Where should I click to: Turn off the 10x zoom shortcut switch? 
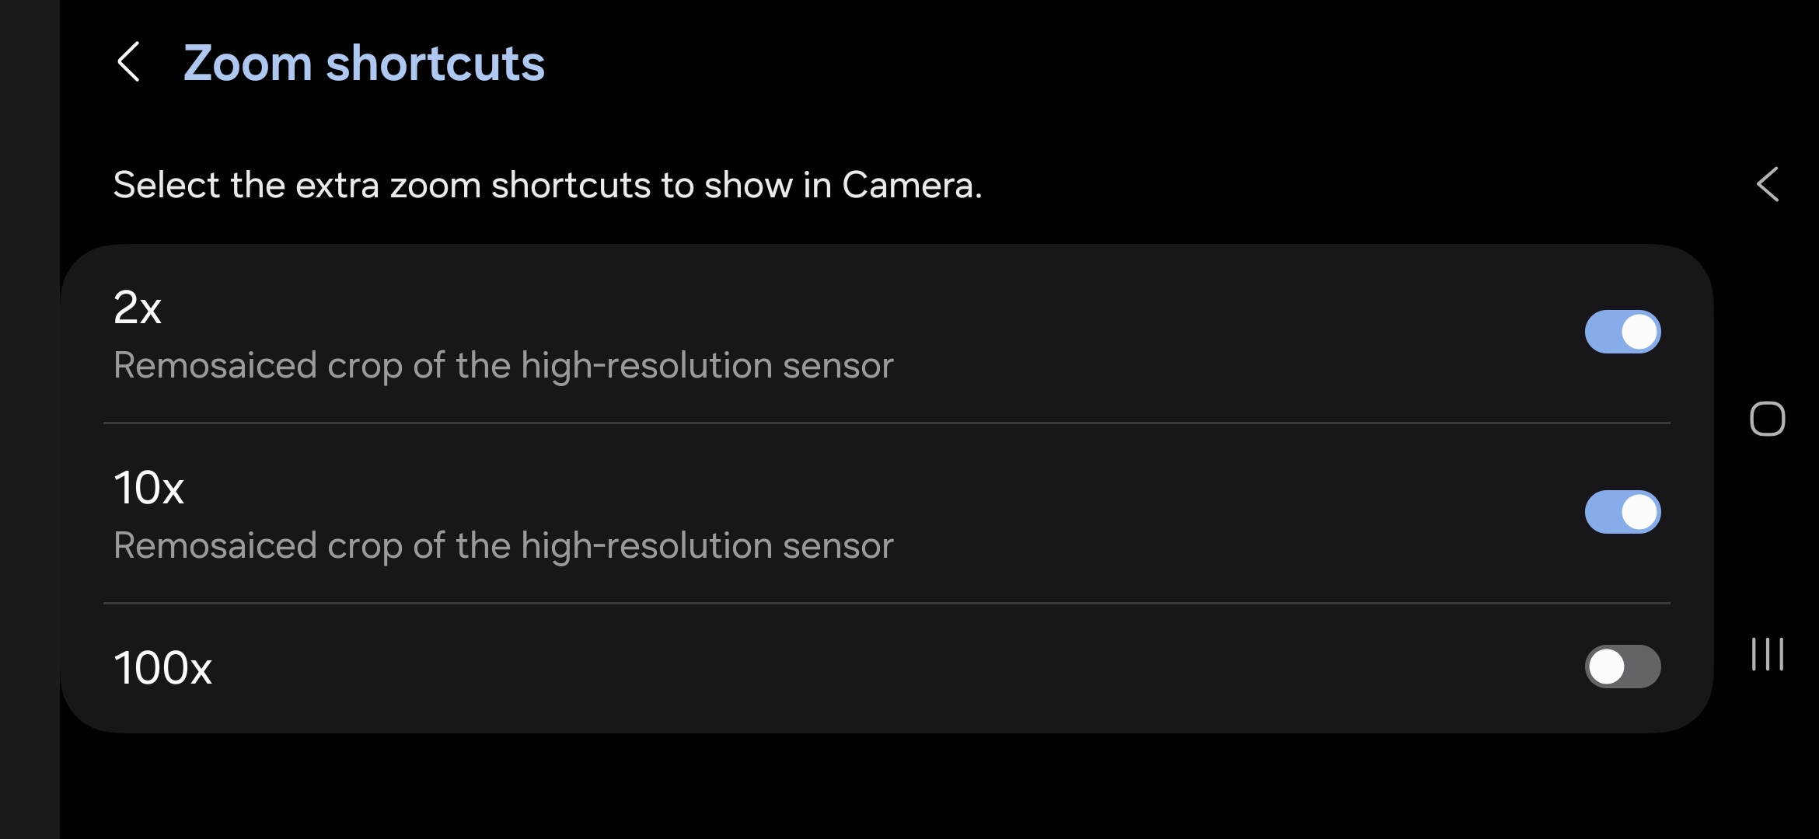[x=1622, y=512]
